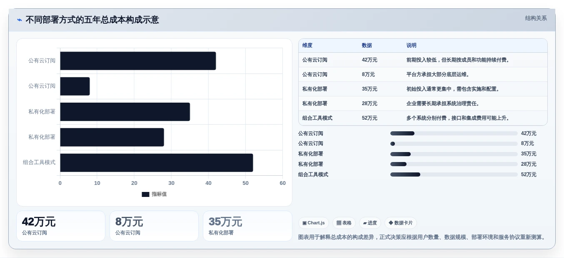
Task: Click the shortest chart bar, reaching about 8
Action: pyautogui.click(x=75, y=86)
